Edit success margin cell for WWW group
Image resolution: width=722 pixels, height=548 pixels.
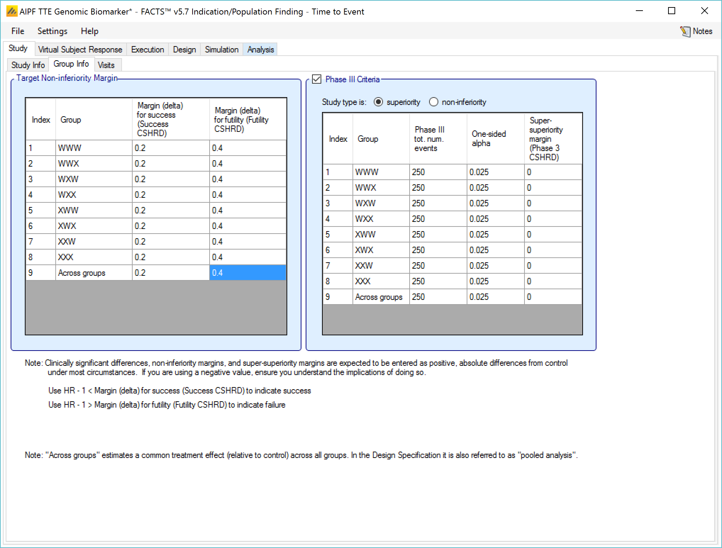[x=170, y=148]
